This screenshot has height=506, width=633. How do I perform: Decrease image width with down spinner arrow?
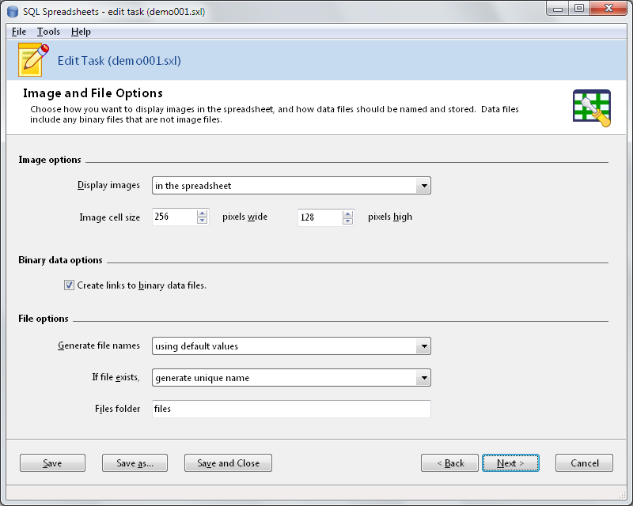coord(203,221)
